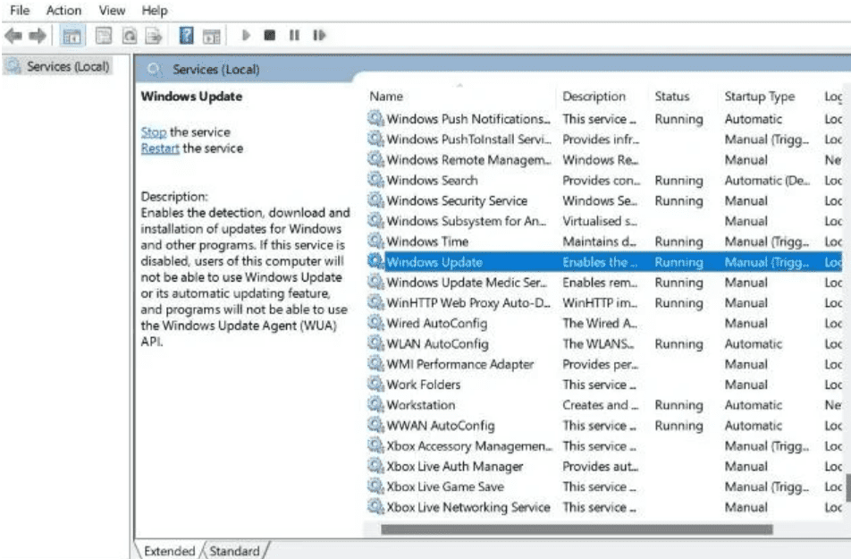
Task: Select the Xbox Accessory Management row
Action: [604, 446]
